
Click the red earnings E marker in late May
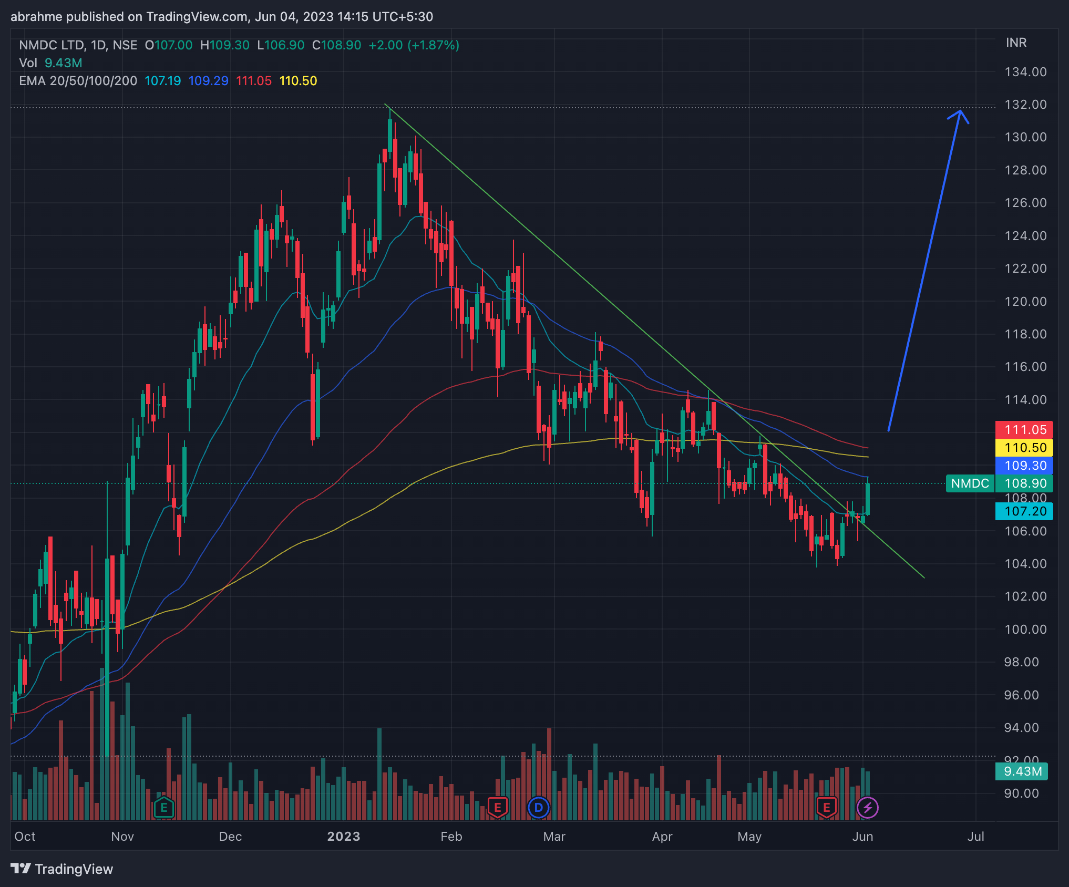(826, 808)
